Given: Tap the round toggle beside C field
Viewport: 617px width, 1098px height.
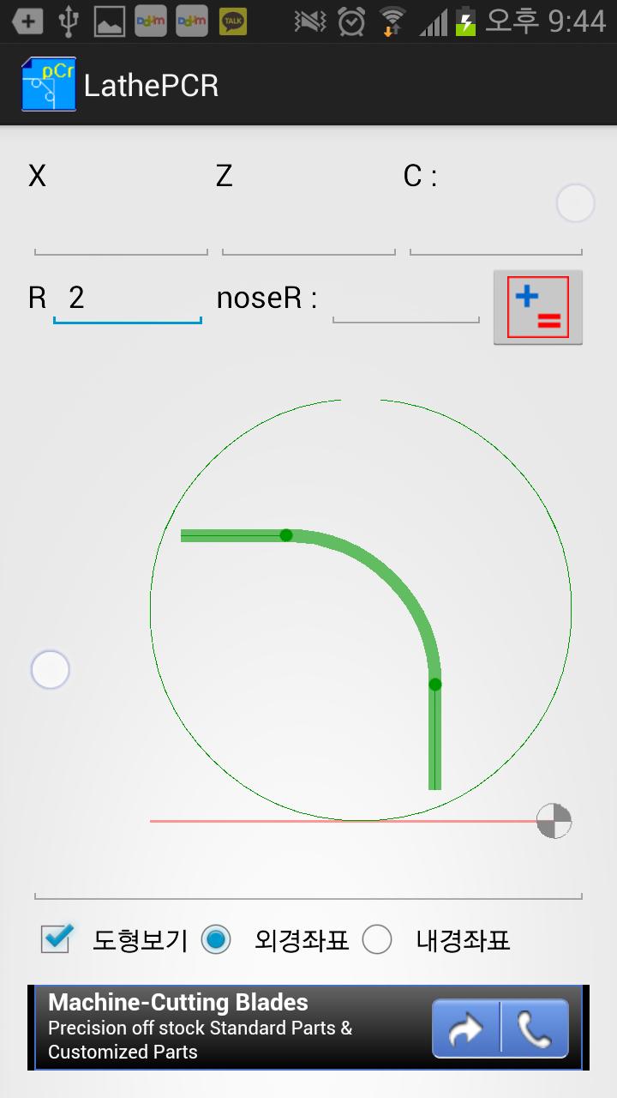Looking at the screenshot, I should coord(575,204).
